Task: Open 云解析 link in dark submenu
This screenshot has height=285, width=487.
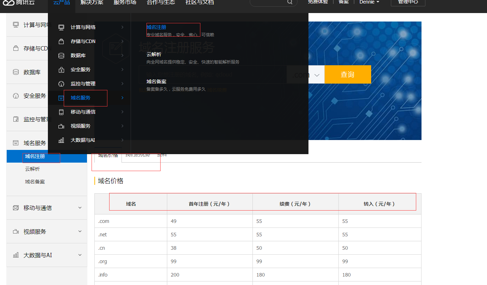Action: (x=154, y=54)
